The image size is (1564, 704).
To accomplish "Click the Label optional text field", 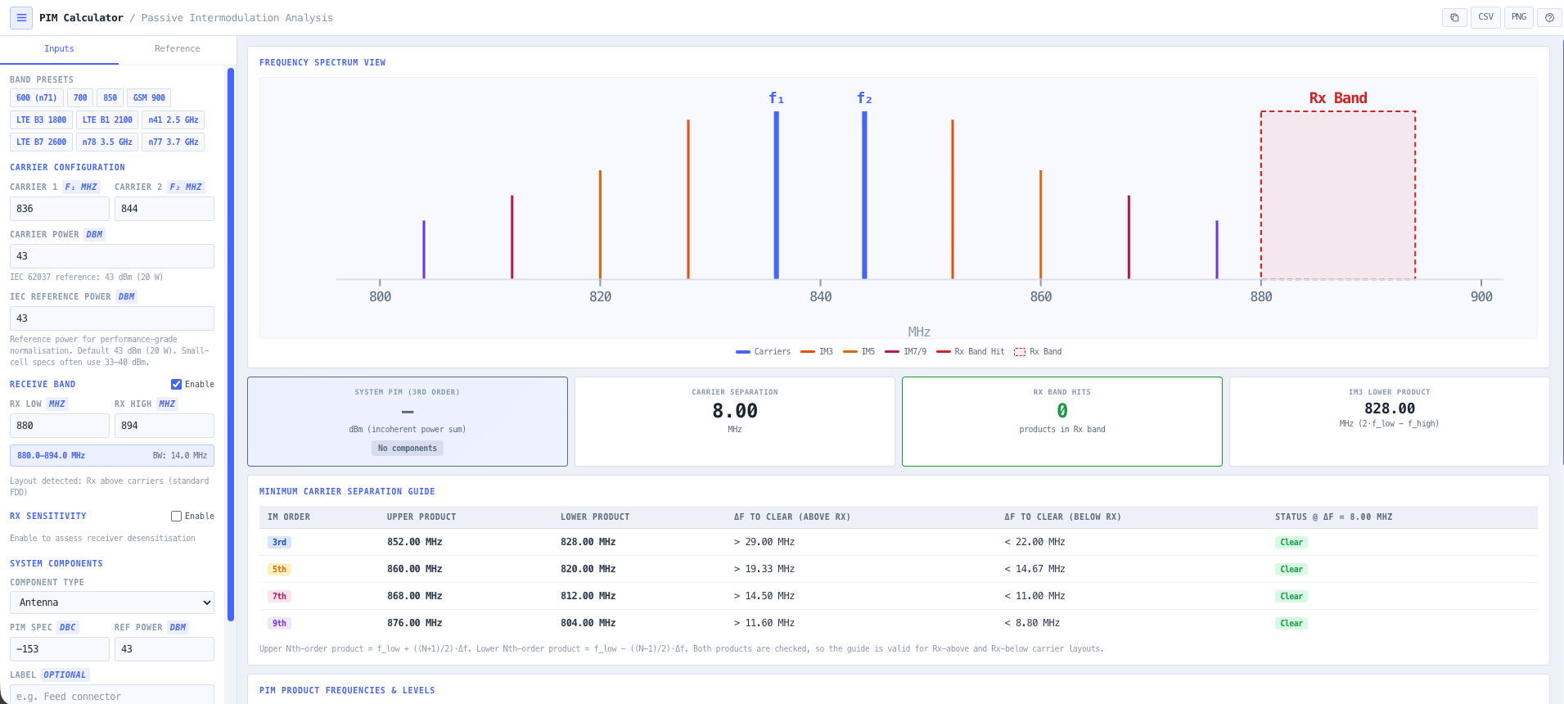I will (112, 696).
